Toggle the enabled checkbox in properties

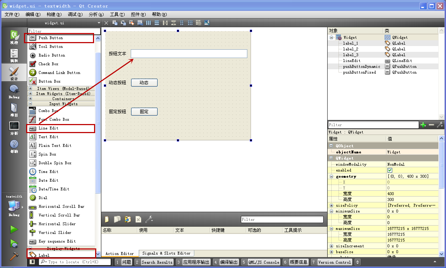[x=390, y=170]
